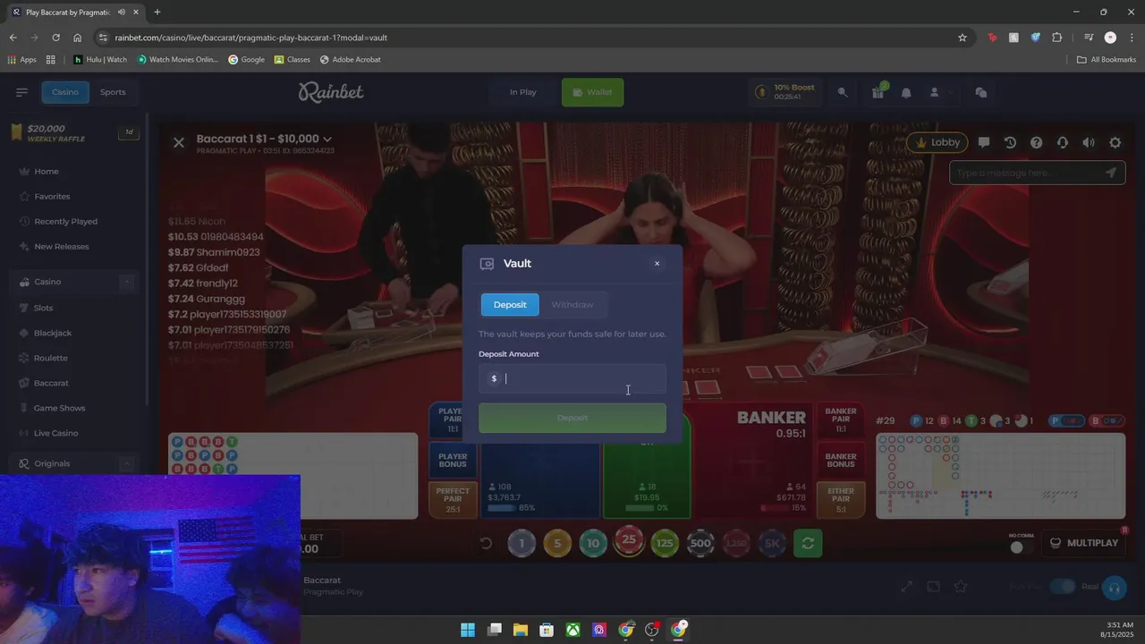Open the Wallet button in header
Screen dimensions: 1145x644
click(592, 92)
